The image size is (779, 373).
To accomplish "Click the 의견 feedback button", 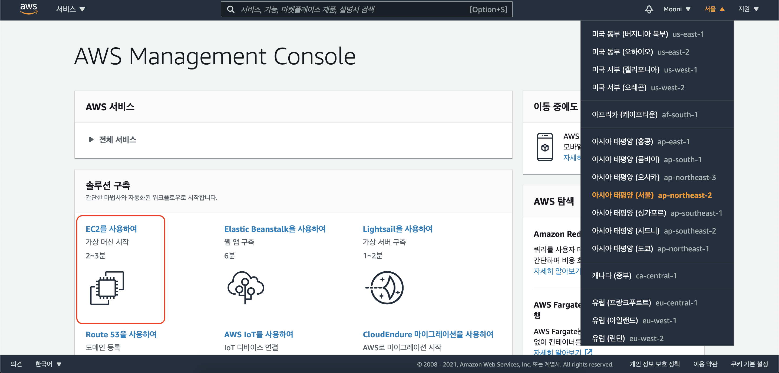I will pos(16,364).
